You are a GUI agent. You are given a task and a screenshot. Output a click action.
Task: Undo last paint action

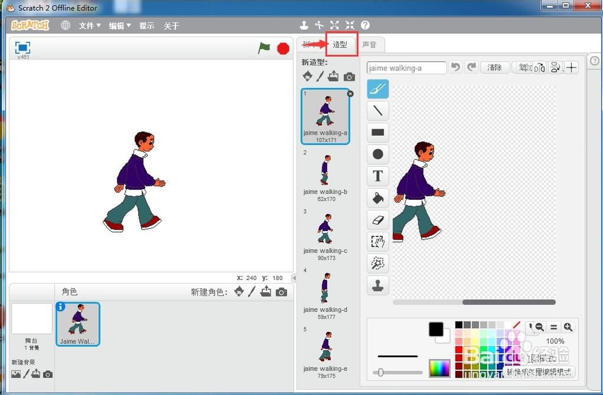pyautogui.click(x=455, y=67)
